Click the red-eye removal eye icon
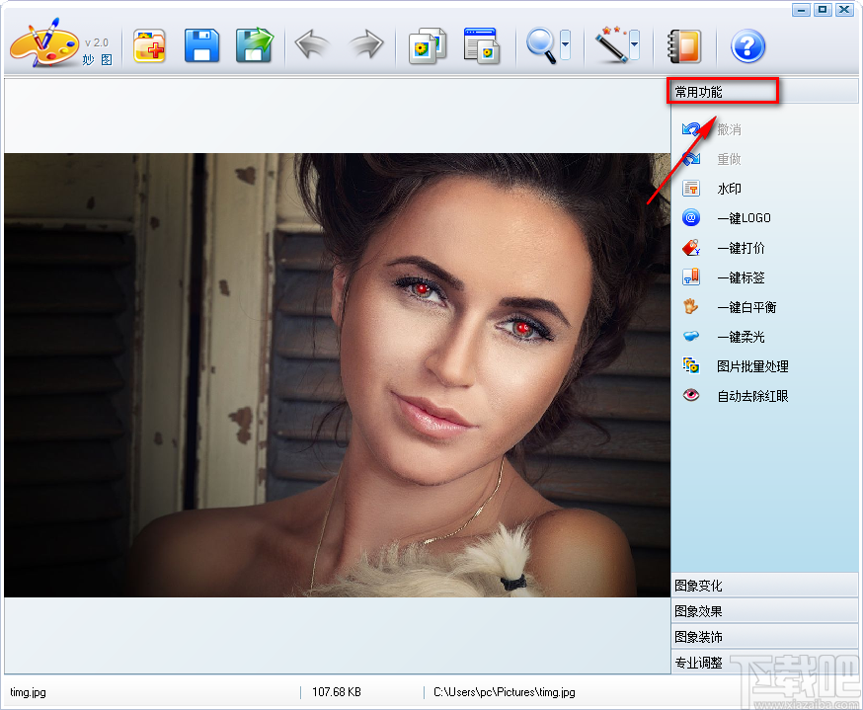 (691, 395)
